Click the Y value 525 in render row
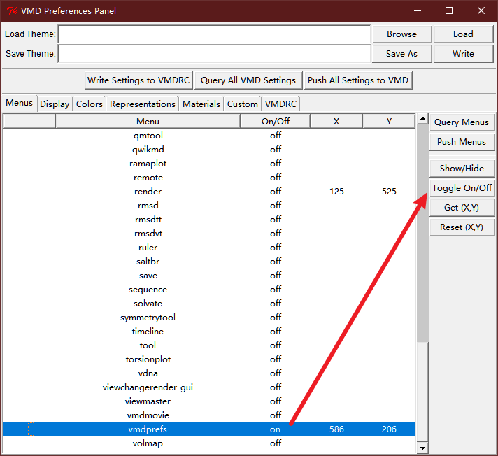 (x=389, y=192)
